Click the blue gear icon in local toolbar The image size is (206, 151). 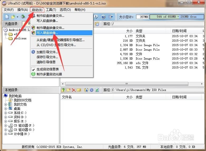(92, 90)
